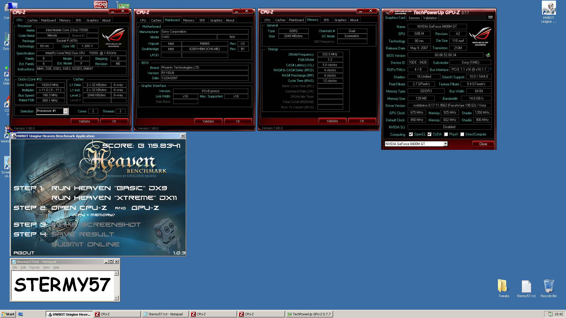Click the Core Speed 1829.0 MHz value
The width and height of the screenshot is (566, 318).
[x=50, y=85]
